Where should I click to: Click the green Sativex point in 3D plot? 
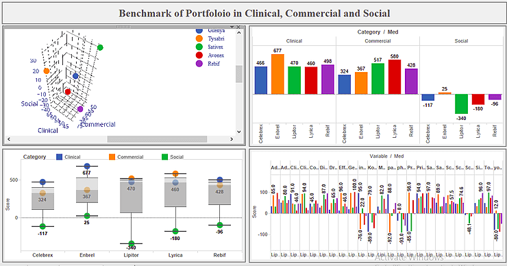tap(100, 47)
